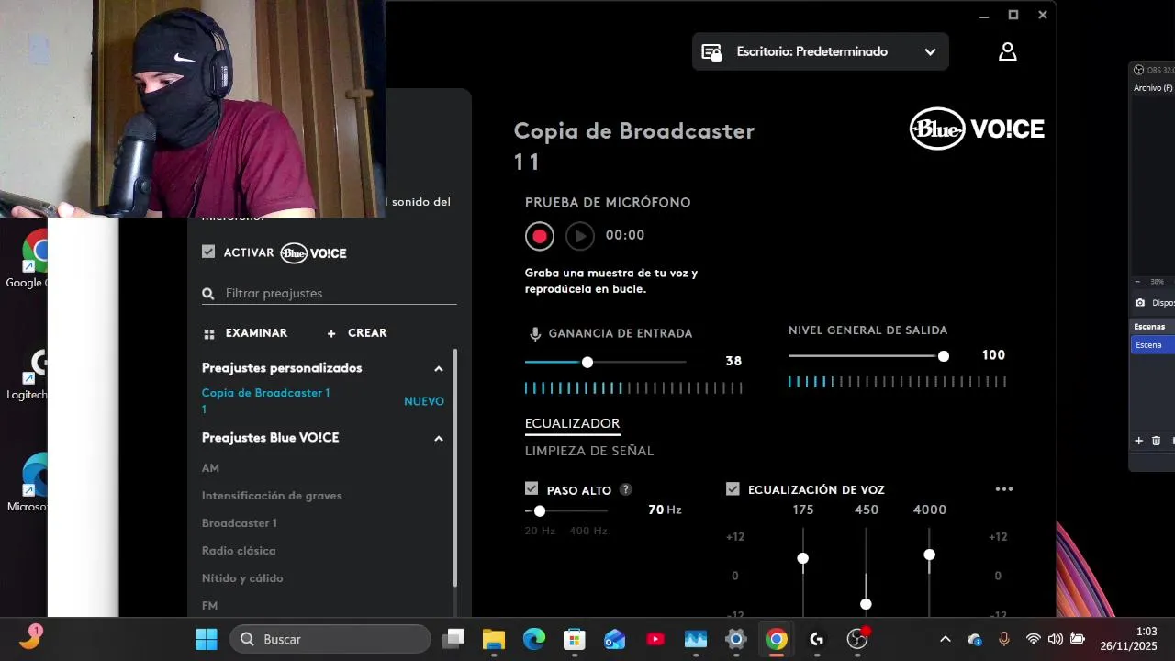Toggle the Activar Blue VO!CE checkbox
Viewport: 1175px width, 661px height.
208,252
